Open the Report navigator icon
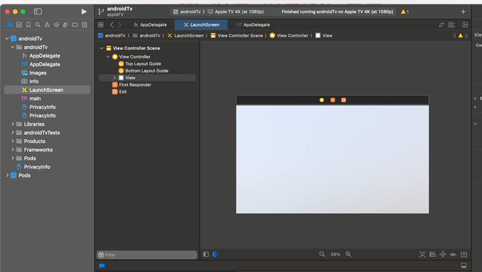 click(x=85, y=25)
